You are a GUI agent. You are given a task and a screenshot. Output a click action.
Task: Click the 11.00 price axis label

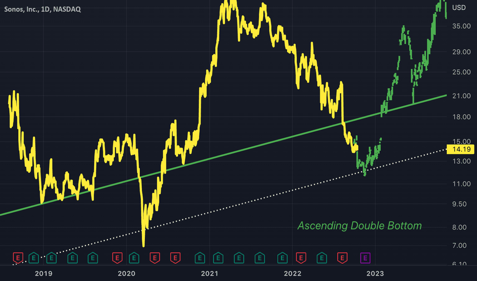click(462, 184)
